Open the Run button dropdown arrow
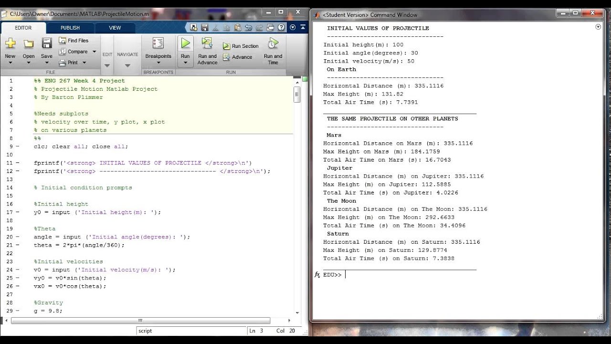 coord(185,63)
